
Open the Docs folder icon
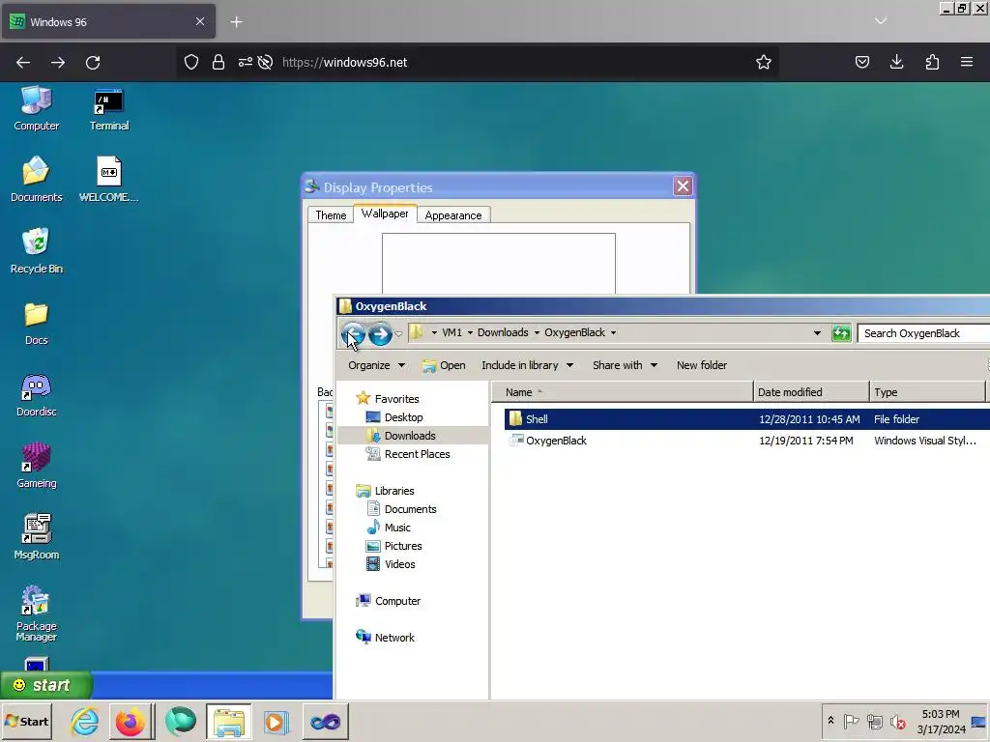36,323
